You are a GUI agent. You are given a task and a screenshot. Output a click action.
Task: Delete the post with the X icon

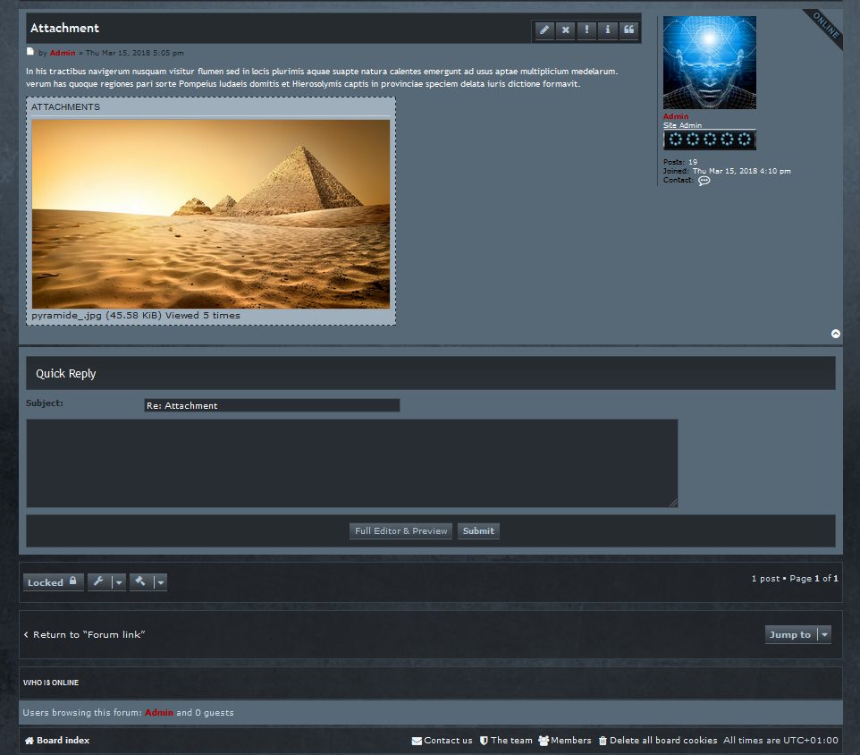(565, 30)
